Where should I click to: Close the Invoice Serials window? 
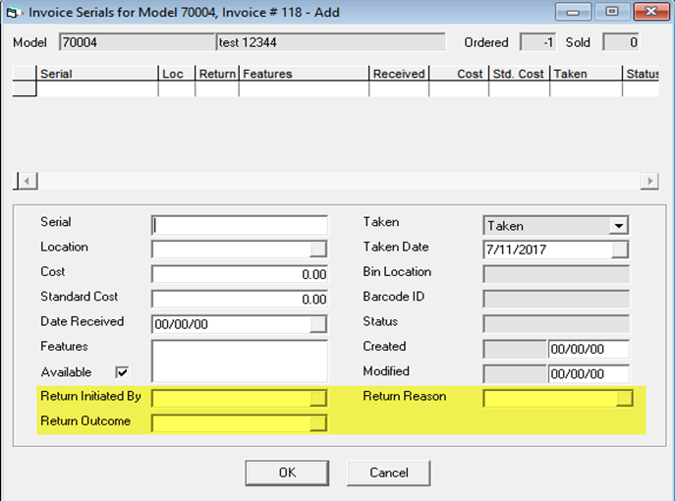click(x=650, y=12)
